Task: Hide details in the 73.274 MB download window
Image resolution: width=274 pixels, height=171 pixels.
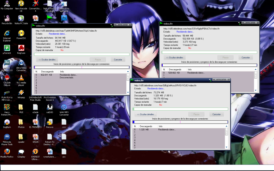Action: click(146, 114)
